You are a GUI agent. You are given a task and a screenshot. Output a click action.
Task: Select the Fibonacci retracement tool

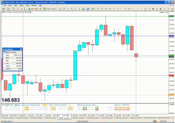point(149,9)
